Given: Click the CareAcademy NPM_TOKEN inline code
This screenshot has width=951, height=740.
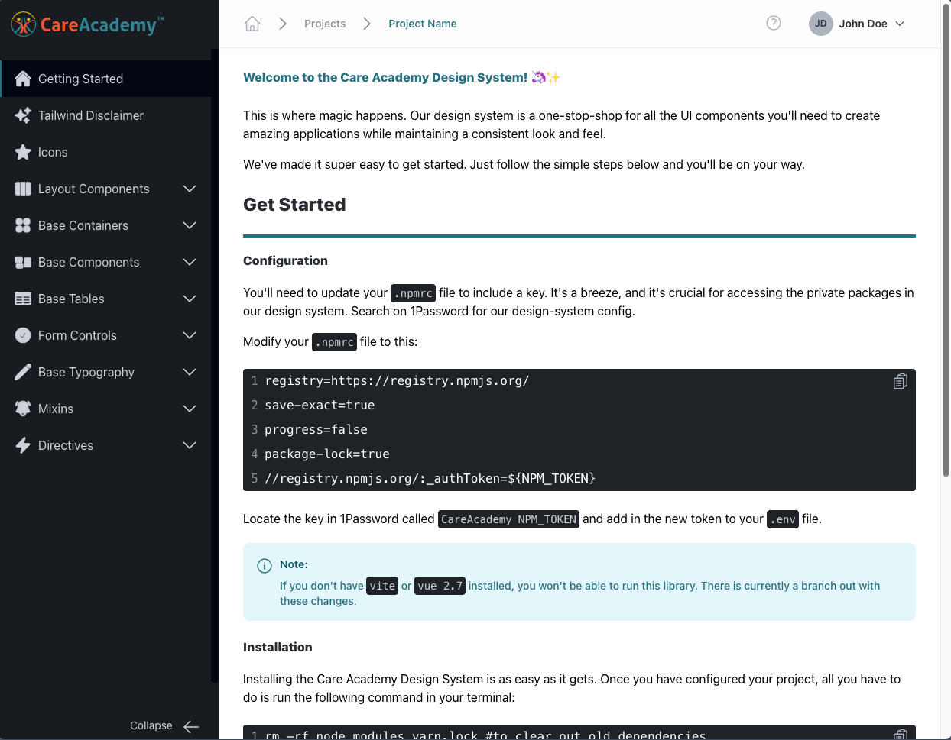Looking at the screenshot, I should 508,519.
